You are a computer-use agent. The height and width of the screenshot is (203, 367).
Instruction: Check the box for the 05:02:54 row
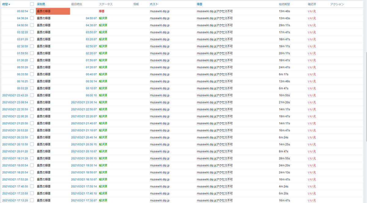32,11
